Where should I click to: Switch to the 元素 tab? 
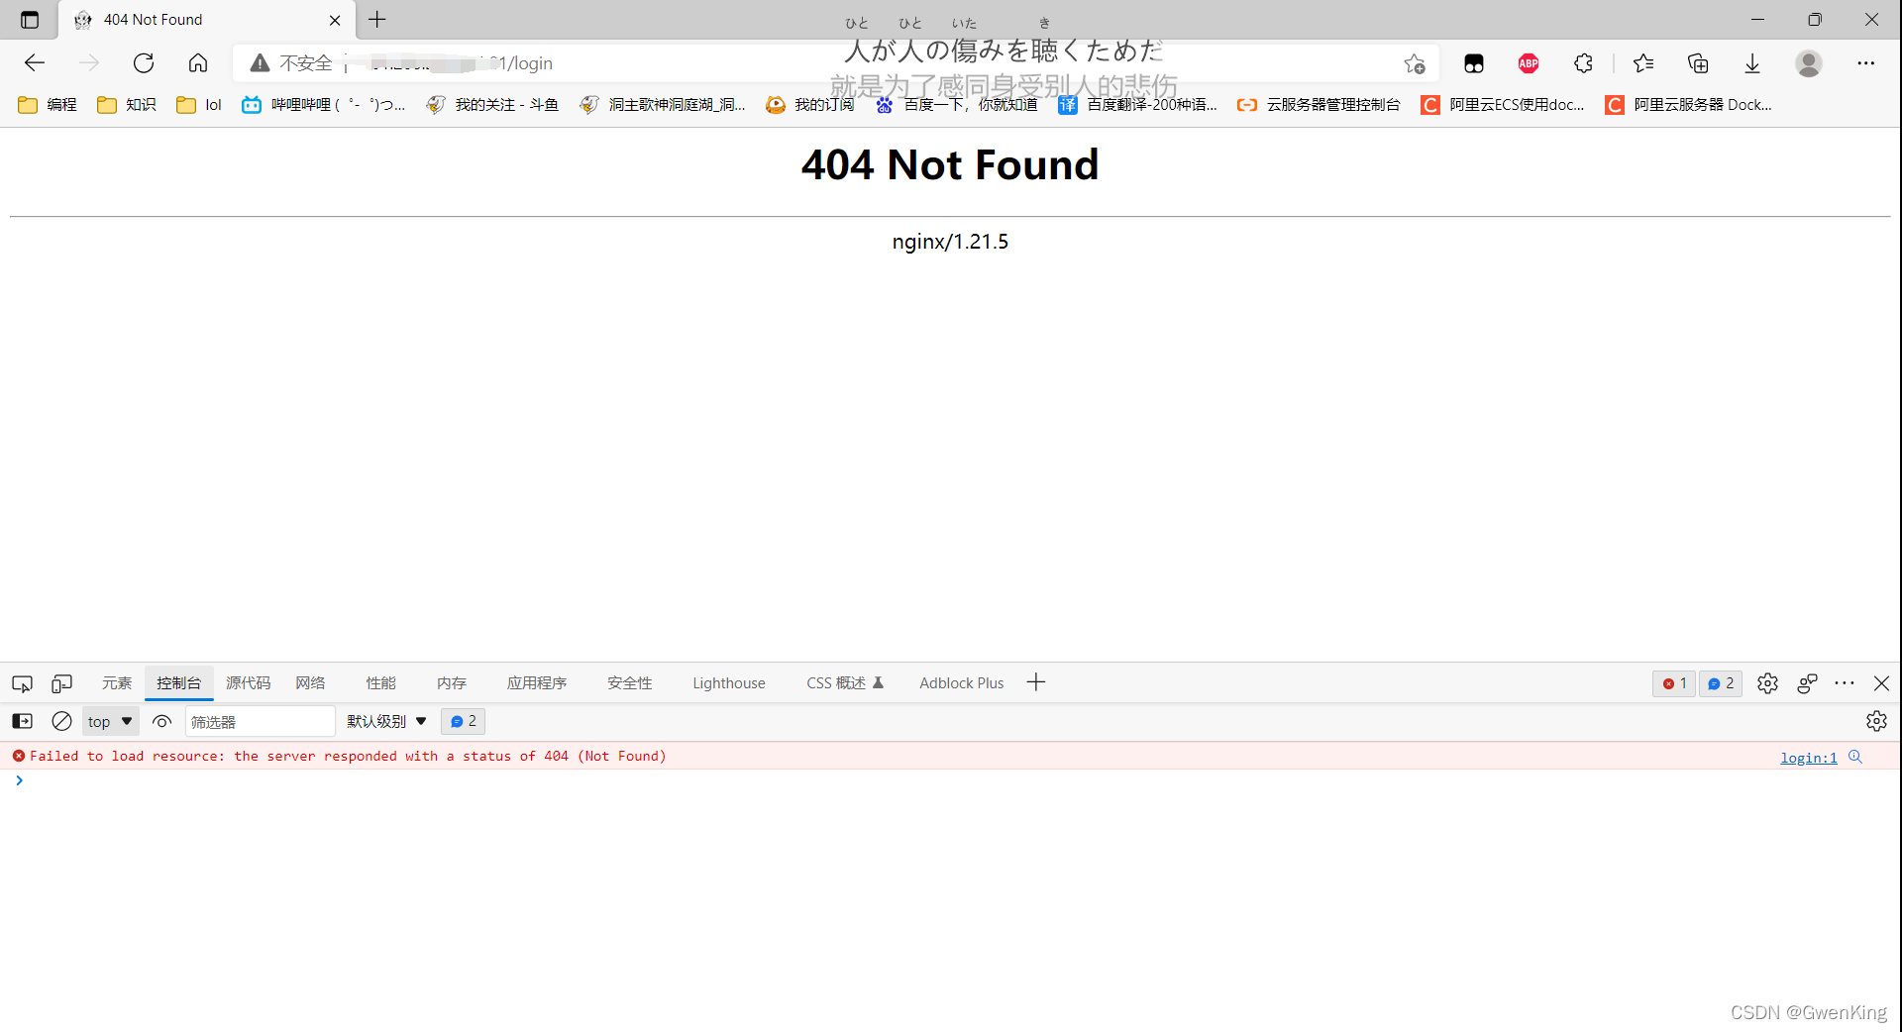tap(117, 683)
